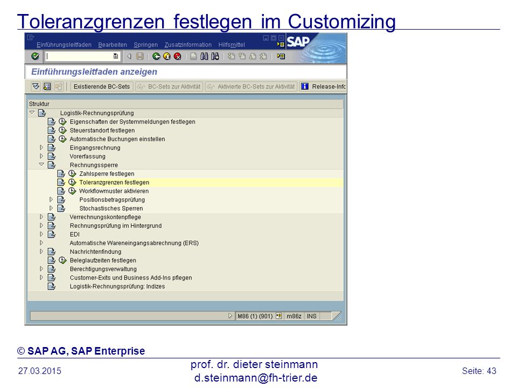This screenshot has width=517, height=388.
Task: Click the green checkmark Enter icon
Action: [x=36, y=57]
